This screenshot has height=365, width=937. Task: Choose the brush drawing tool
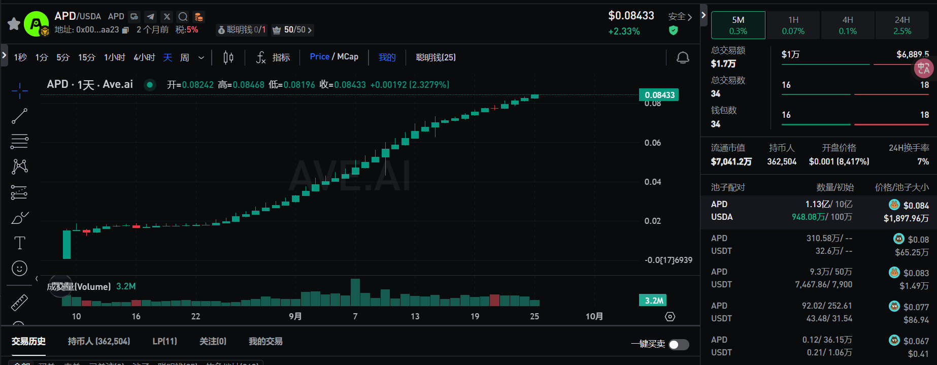[19, 218]
